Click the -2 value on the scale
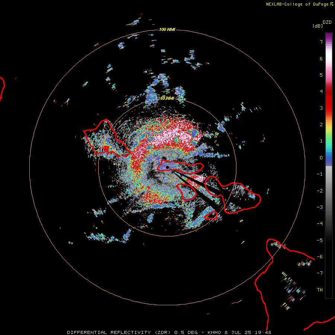Screen dimensions: 335x335 [x=320, y=191]
